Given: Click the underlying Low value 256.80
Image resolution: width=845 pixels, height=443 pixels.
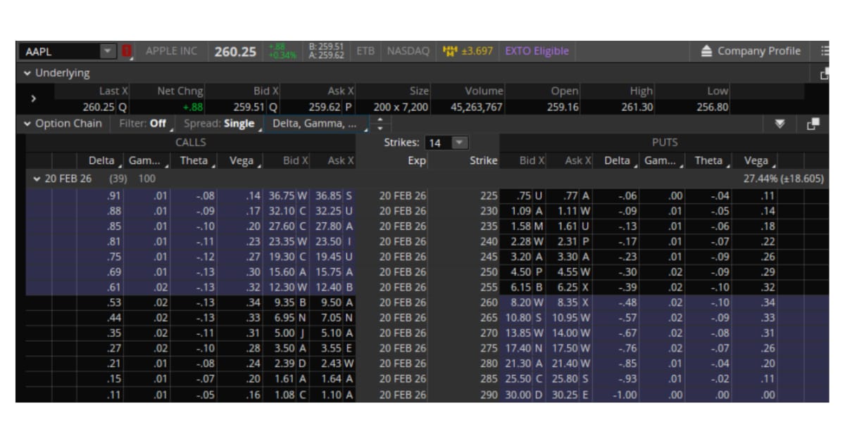Looking at the screenshot, I should pos(714,108).
